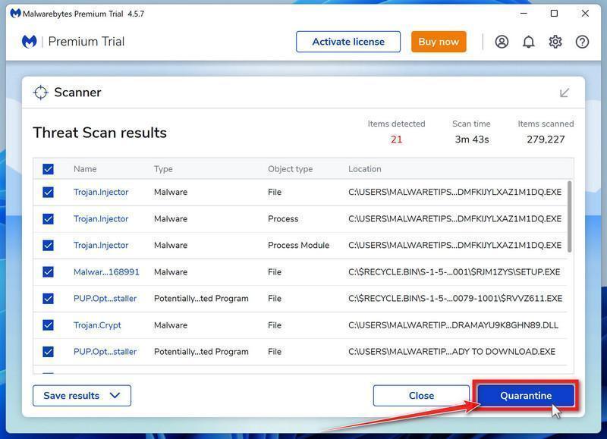Click the Malwarebytes logo beside Premium Trial
The image size is (607, 439).
click(x=29, y=42)
